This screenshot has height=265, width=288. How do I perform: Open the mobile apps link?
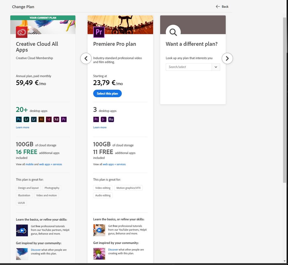[x=30, y=164]
